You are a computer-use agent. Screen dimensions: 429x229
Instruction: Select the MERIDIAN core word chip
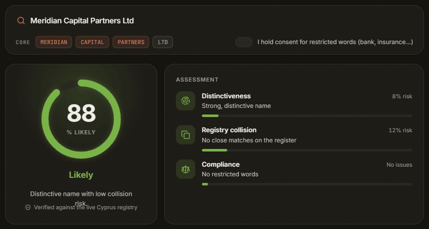(x=54, y=42)
